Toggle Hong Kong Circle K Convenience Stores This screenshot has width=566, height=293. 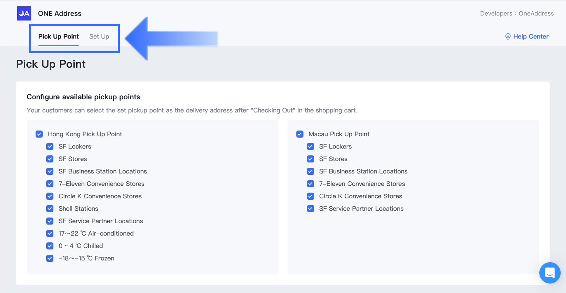tap(50, 196)
